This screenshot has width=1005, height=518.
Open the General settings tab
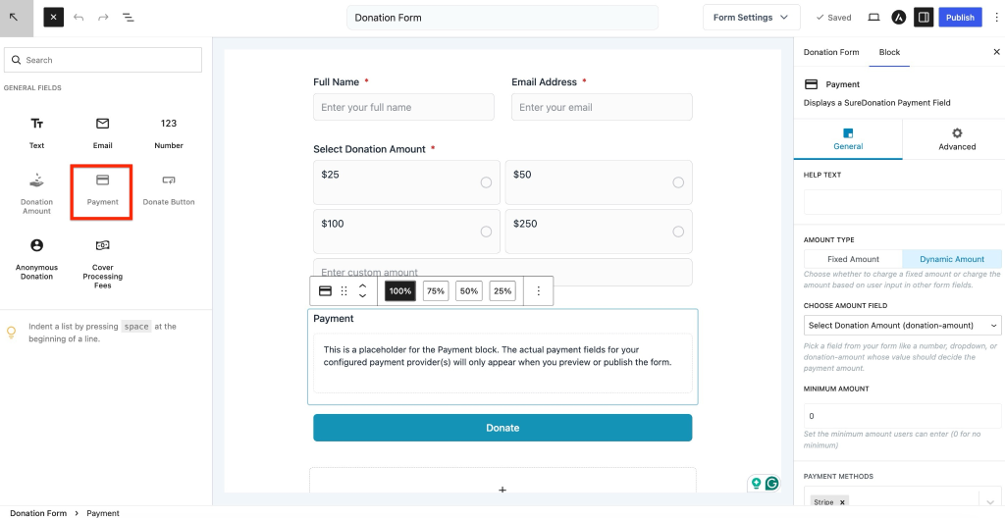(x=848, y=139)
